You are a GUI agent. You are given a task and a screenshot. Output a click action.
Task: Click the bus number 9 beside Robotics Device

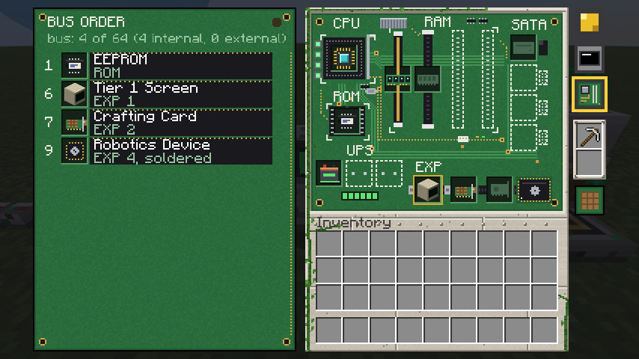tap(49, 151)
